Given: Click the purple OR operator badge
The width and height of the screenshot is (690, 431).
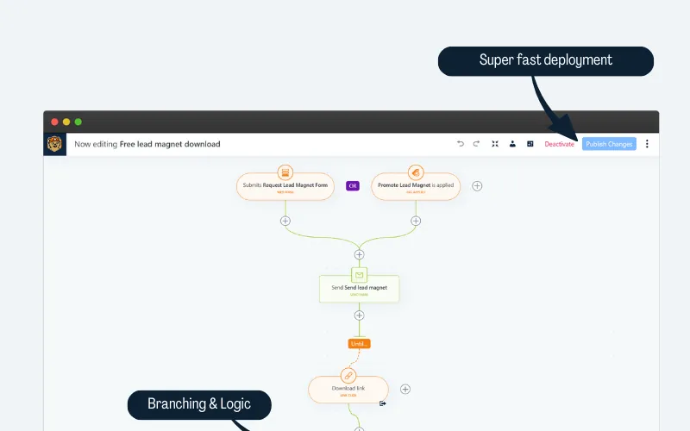Looking at the screenshot, I should click(x=353, y=186).
